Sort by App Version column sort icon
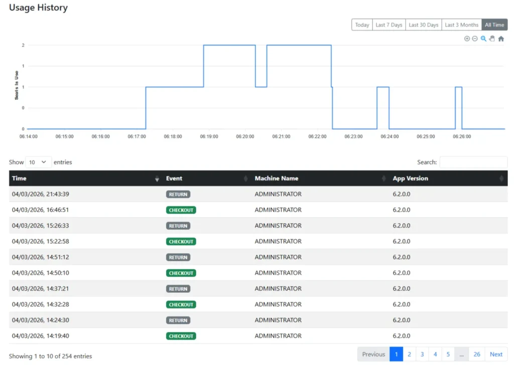 [x=501, y=179]
